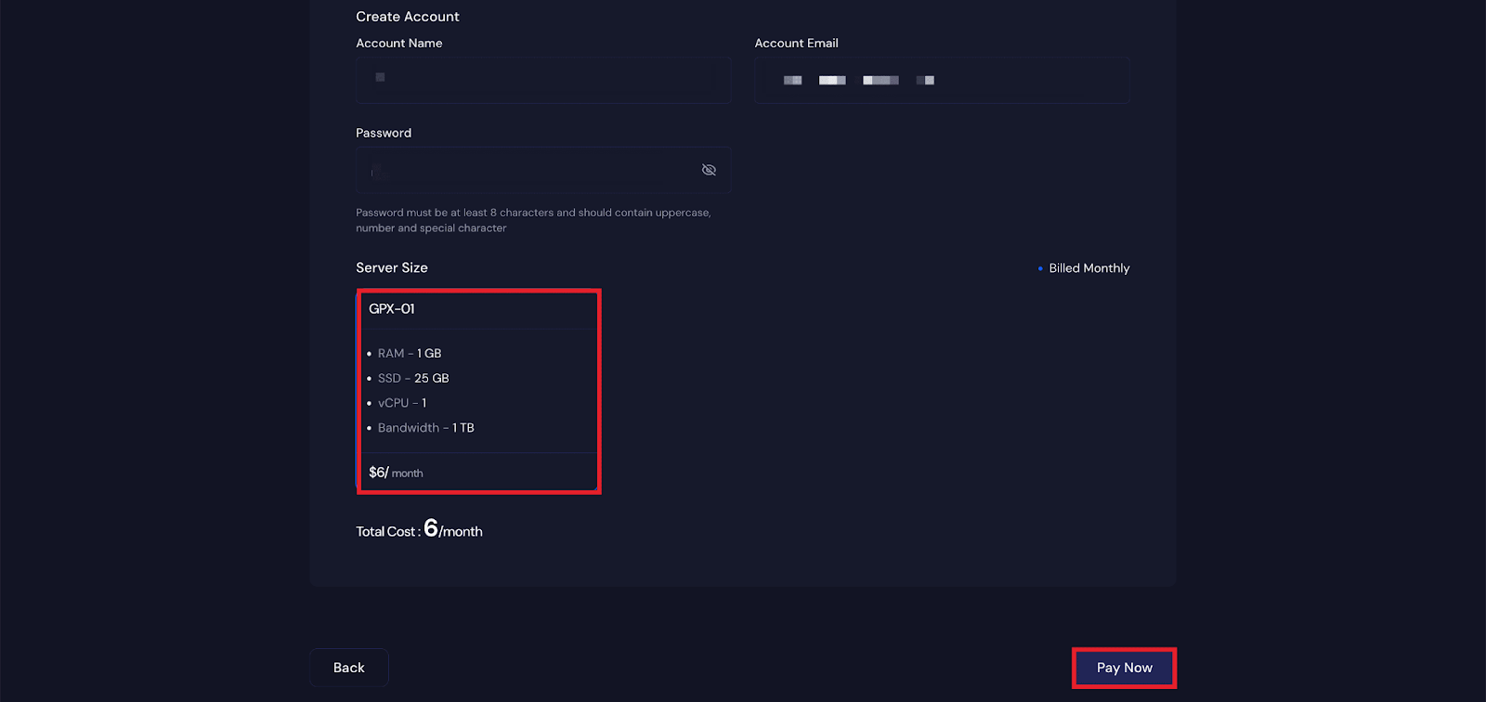Click the Password field label
Image resolution: width=1486 pixels, height=702 pixels.
tap(384, 133)
